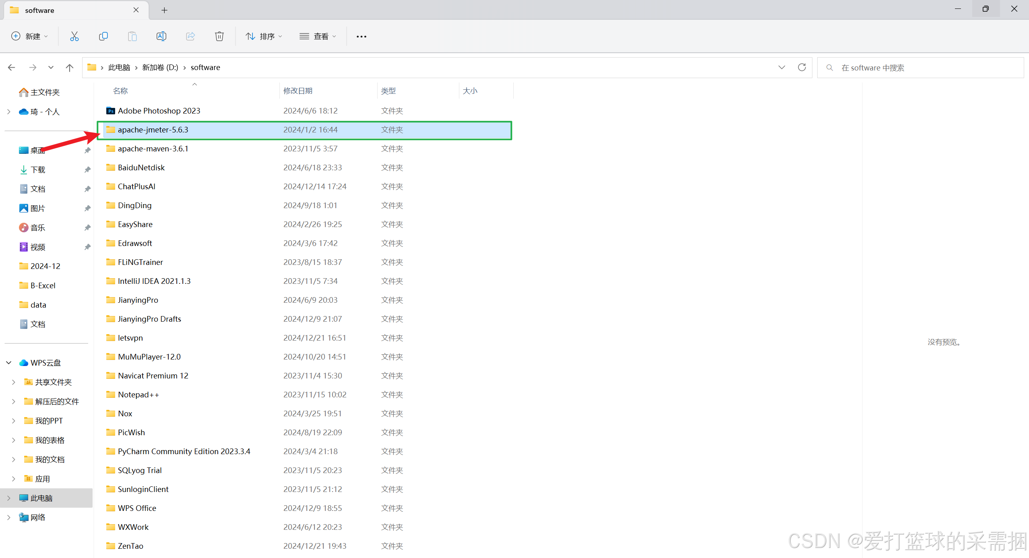1029x558 pixels.
Task: Open 下载 in the sidebar
Action: click(38, 169)
